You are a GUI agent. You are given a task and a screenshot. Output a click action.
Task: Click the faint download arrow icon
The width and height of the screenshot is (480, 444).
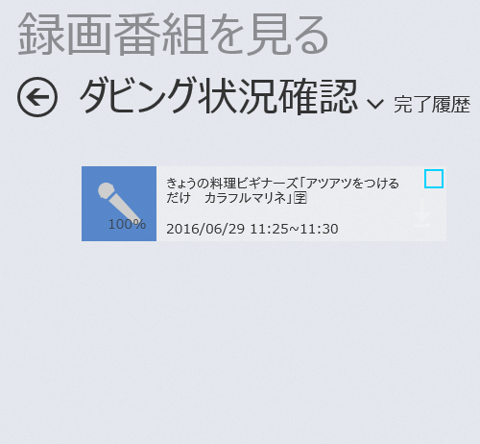(422, 212)
